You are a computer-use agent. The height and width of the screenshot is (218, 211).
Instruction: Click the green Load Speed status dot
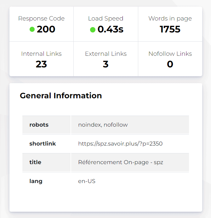pos(93,30)
